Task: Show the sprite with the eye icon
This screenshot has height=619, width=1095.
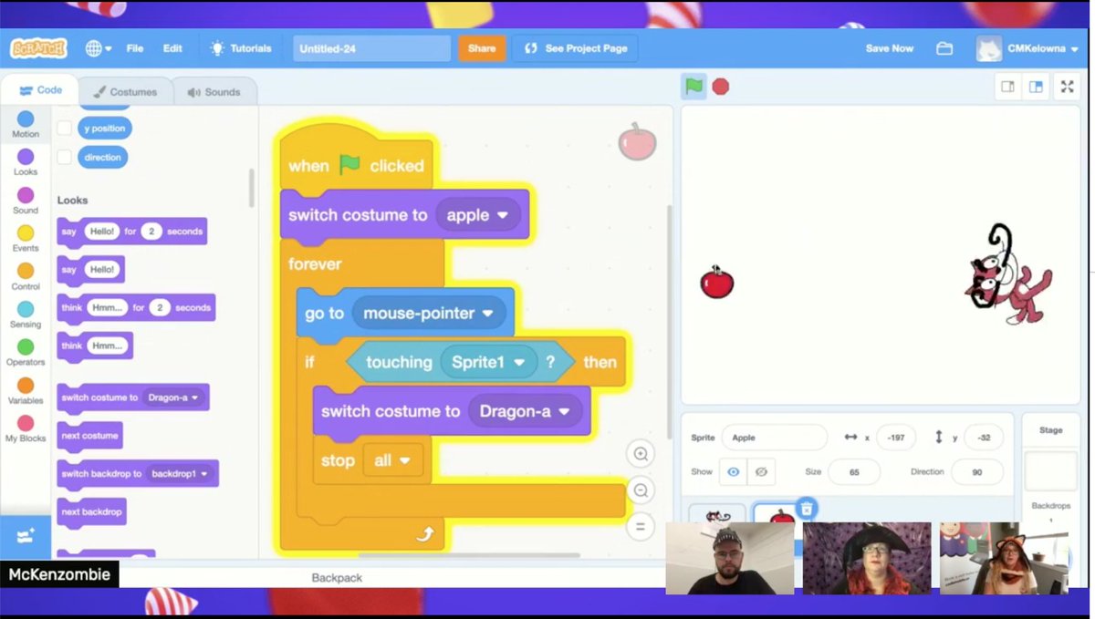Action: point(733,471)
